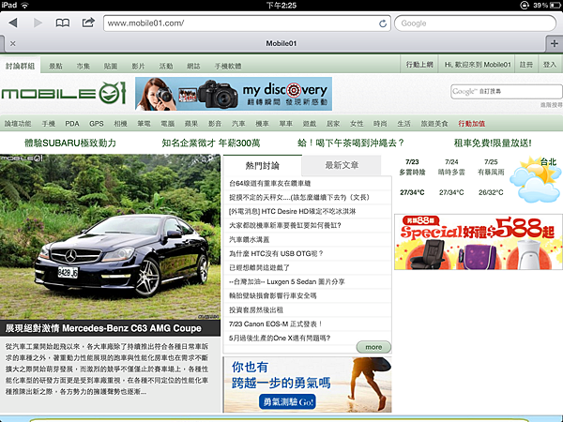Tap the Safari forward arrow
The height and width of the screenshot is (422, 563).
point(38,23)
